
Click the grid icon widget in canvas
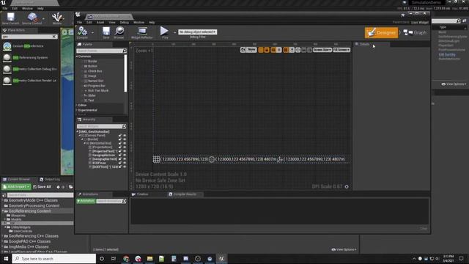click(156, 159)
